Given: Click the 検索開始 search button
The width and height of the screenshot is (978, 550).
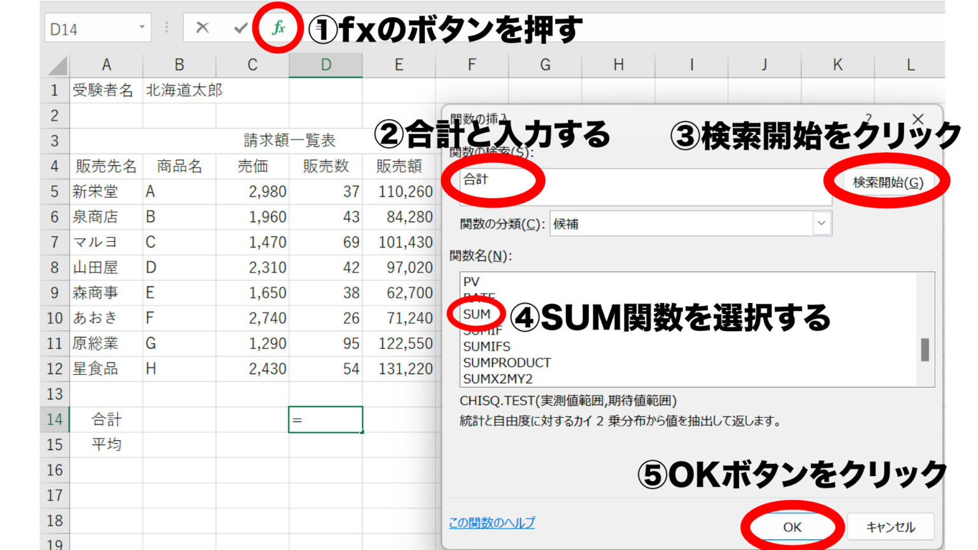Looking at the screenshot, I should [x=888, y=183].
